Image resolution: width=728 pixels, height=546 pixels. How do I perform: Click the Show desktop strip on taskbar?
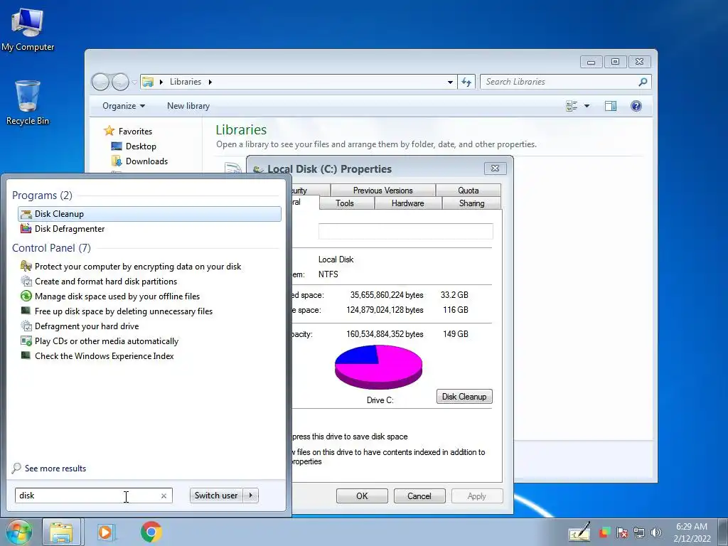723,532
